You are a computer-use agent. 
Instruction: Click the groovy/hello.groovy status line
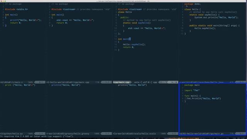pos(79,134)
